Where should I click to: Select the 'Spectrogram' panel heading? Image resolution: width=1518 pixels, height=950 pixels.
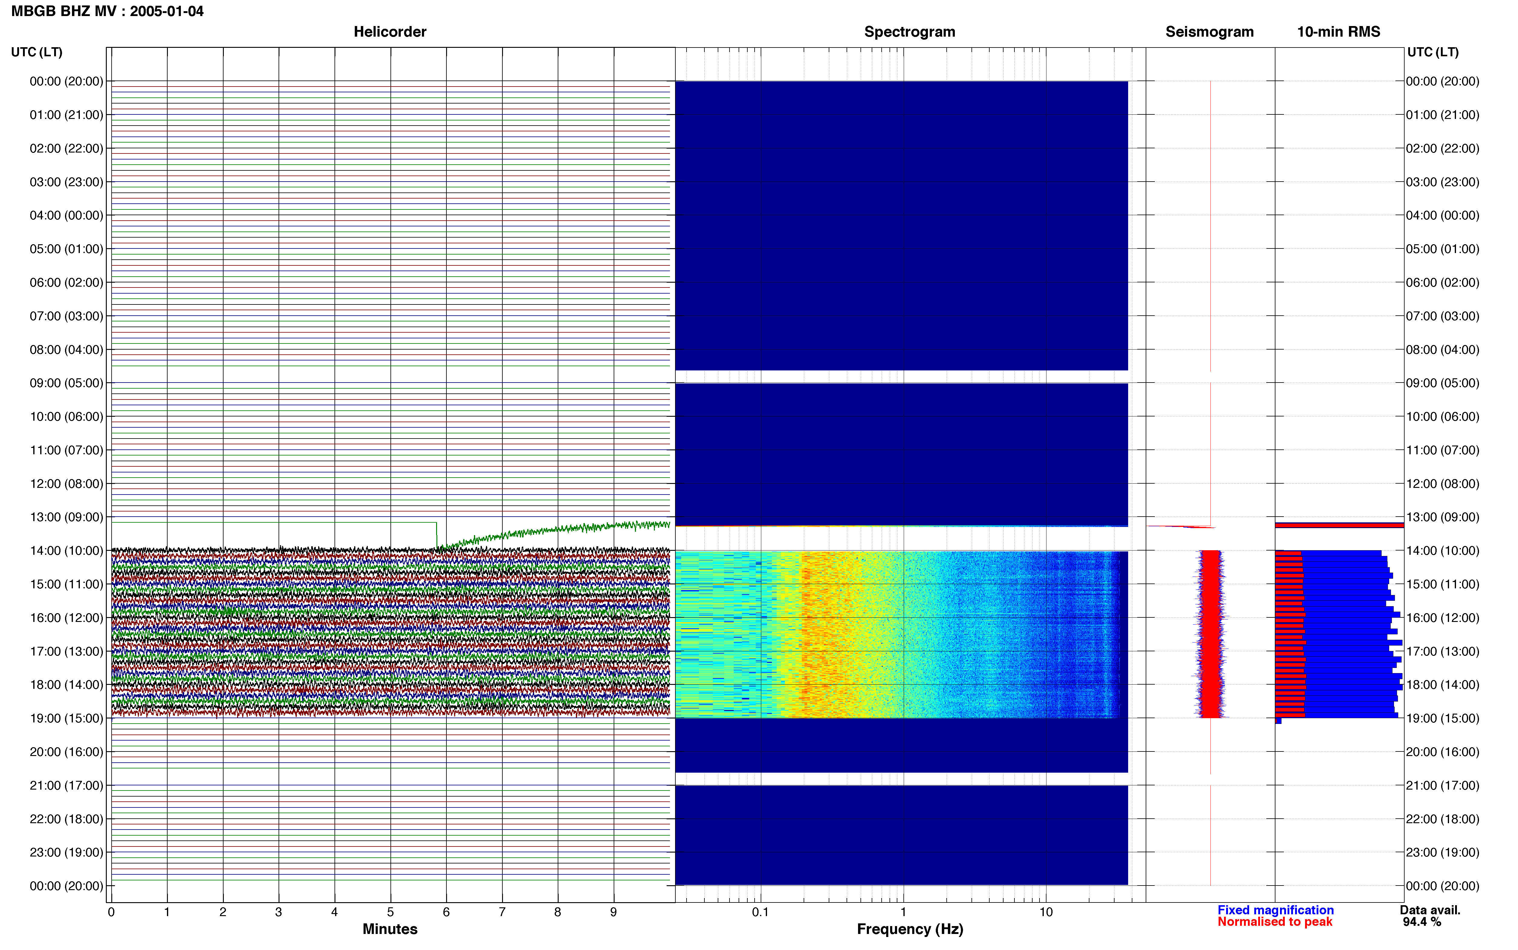[x=910, y=32]
